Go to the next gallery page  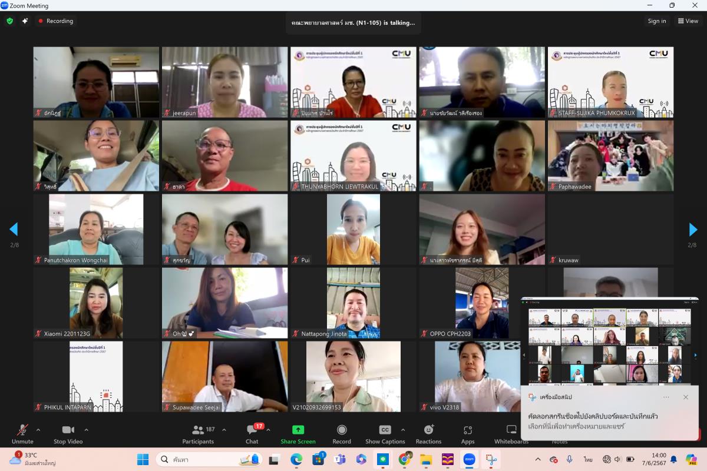pos(693,229)
